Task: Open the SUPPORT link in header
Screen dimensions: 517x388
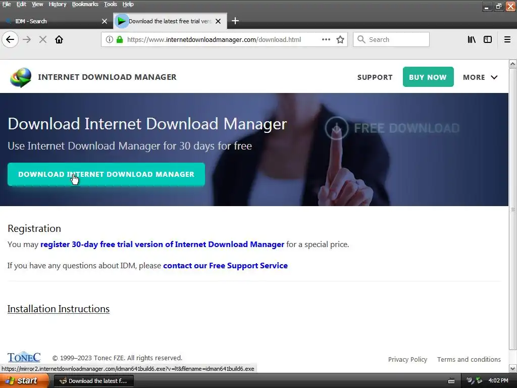Action: tap(375, 77)
